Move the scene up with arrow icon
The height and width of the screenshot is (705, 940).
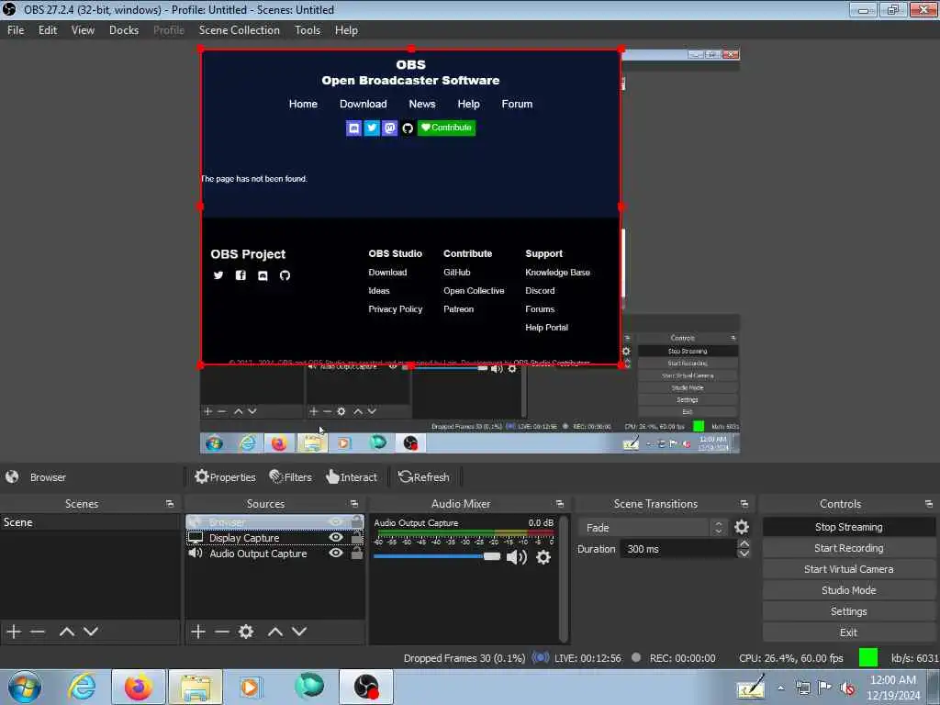click(66, 632)
